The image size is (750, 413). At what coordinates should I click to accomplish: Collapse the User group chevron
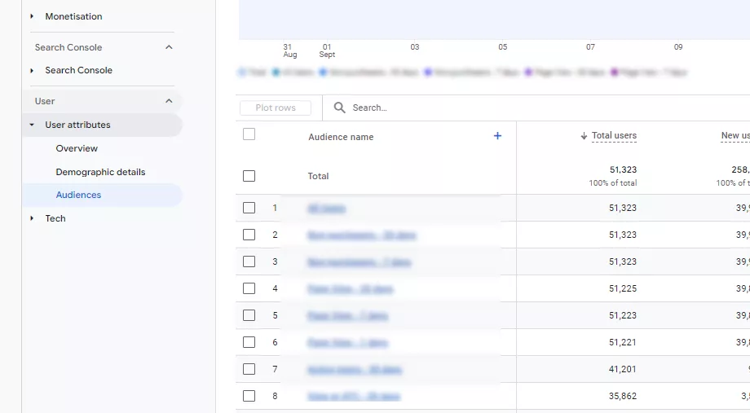(169, 101)
